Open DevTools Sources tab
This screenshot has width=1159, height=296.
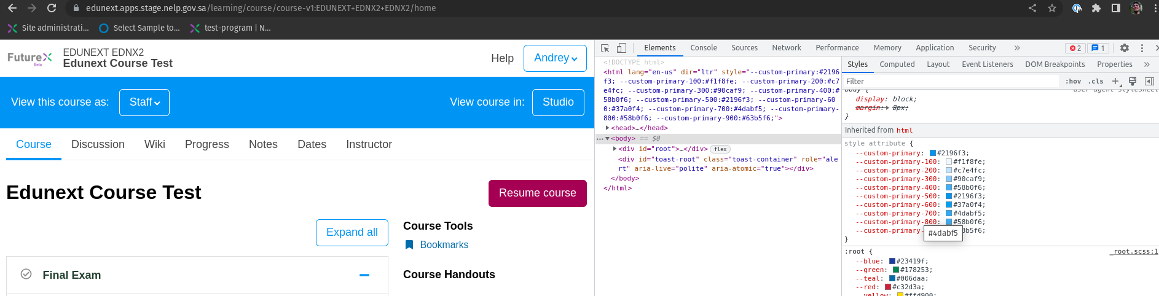click(x=744, y=48)
